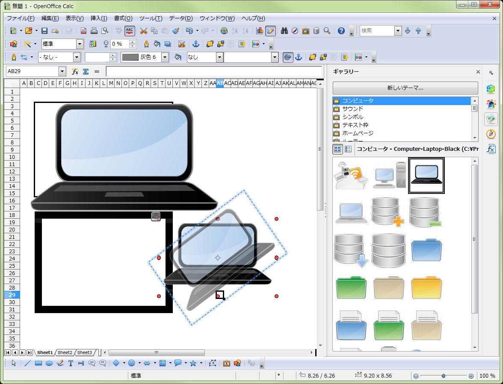Select the Text tool

tap(71, 363)
